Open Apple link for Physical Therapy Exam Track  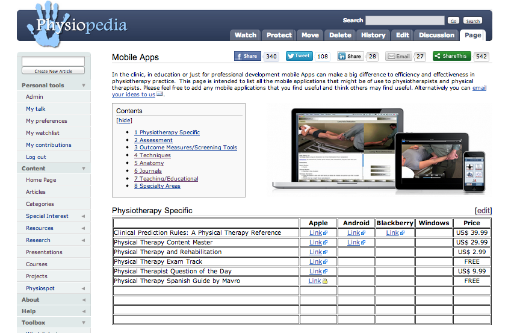click(x=318, y=261)
